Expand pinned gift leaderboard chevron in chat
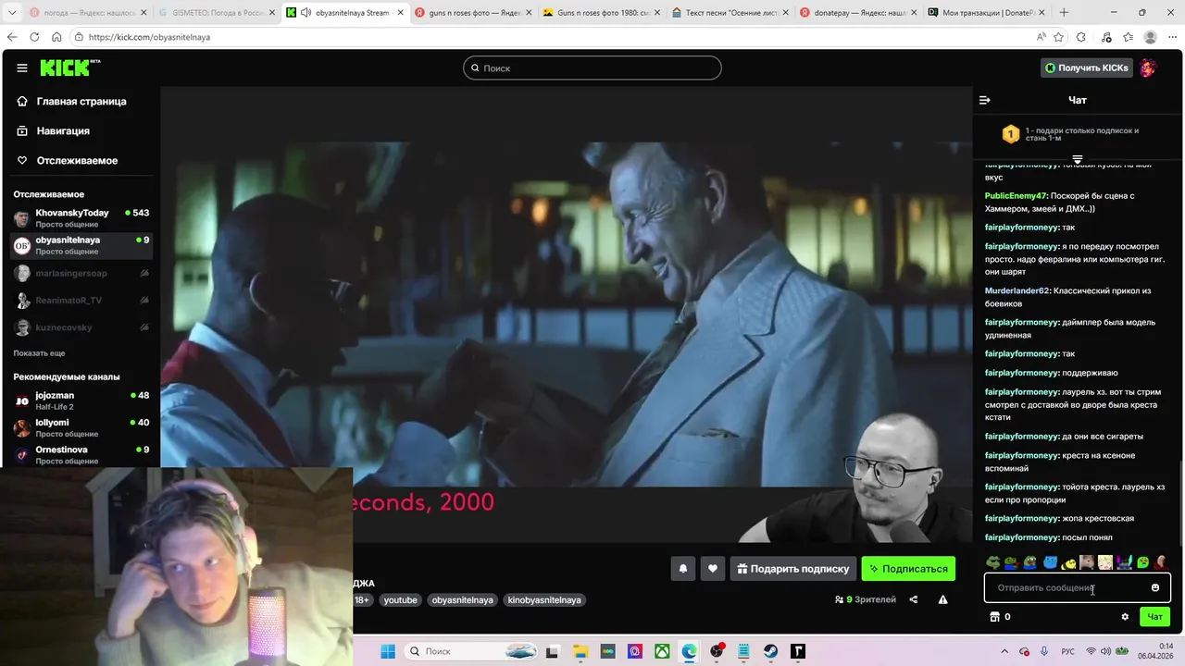Screen dimensions: 1185x666 (1077, 159)
